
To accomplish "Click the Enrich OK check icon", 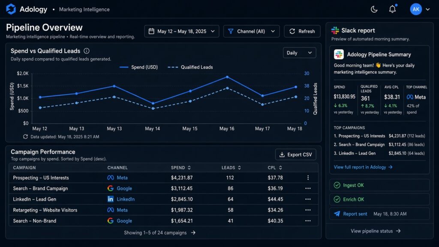I will pos(337,199).
